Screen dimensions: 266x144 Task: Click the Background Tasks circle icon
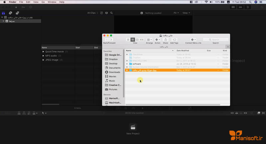click(x=31, y=7)
